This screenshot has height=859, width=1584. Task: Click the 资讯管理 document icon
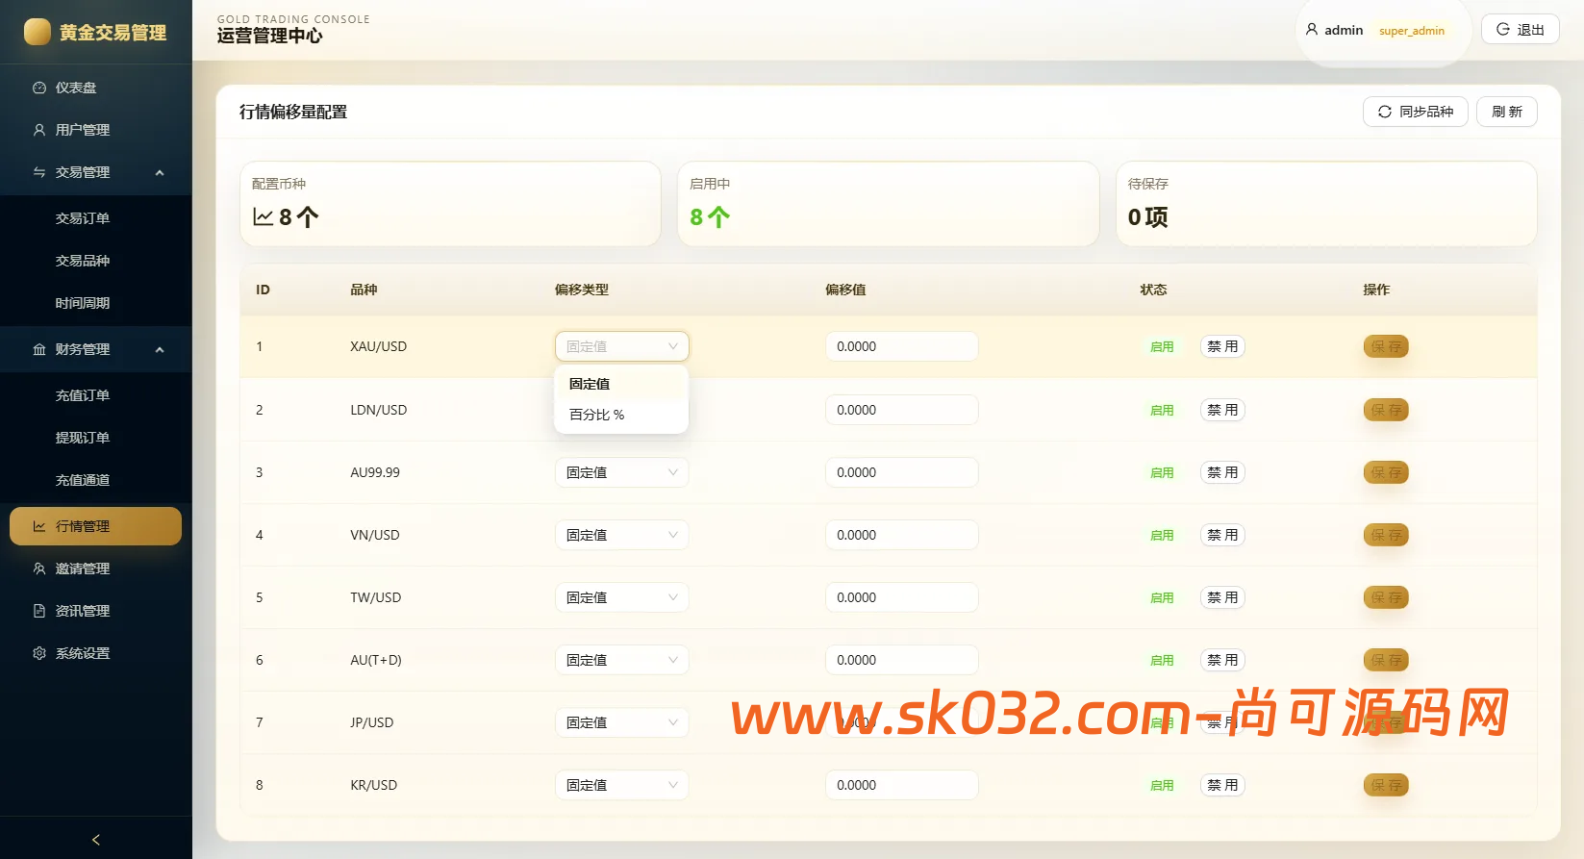[x=39, y=611]
